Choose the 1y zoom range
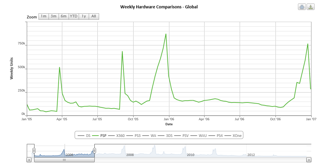The height and width of the screenshot is (167, 318). 84,16
